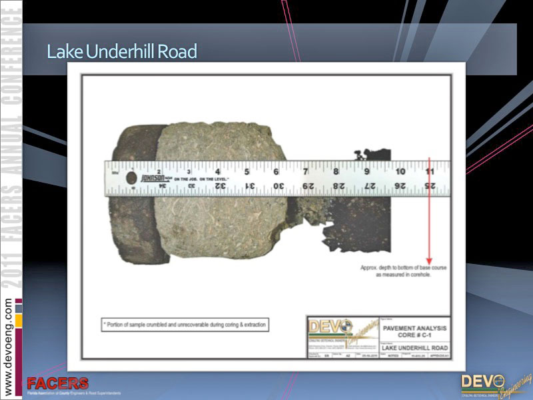Click Lake Underhill Road in the title block
Image resolution: width=533 pixels, height=400 pixels.
[x=414, y=348]
